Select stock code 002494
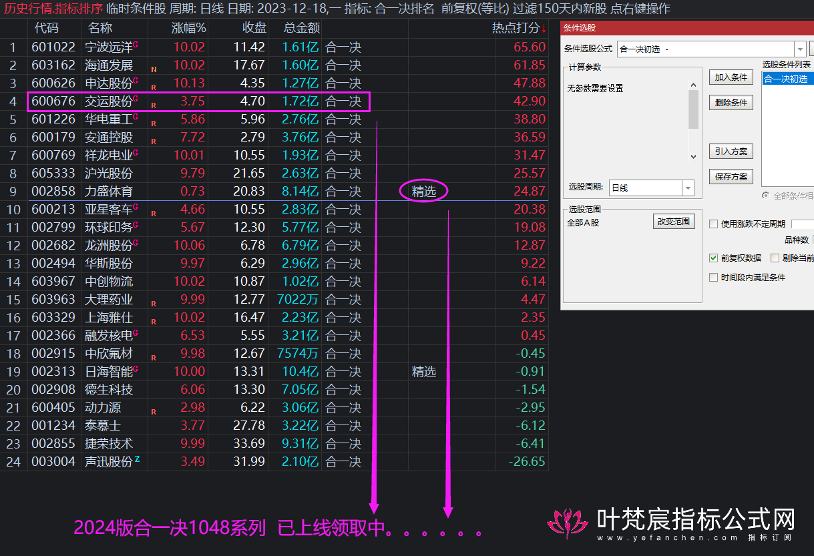The height and width of the screenshot is (556, 814). pyautogui.click(x=55, y=264)
